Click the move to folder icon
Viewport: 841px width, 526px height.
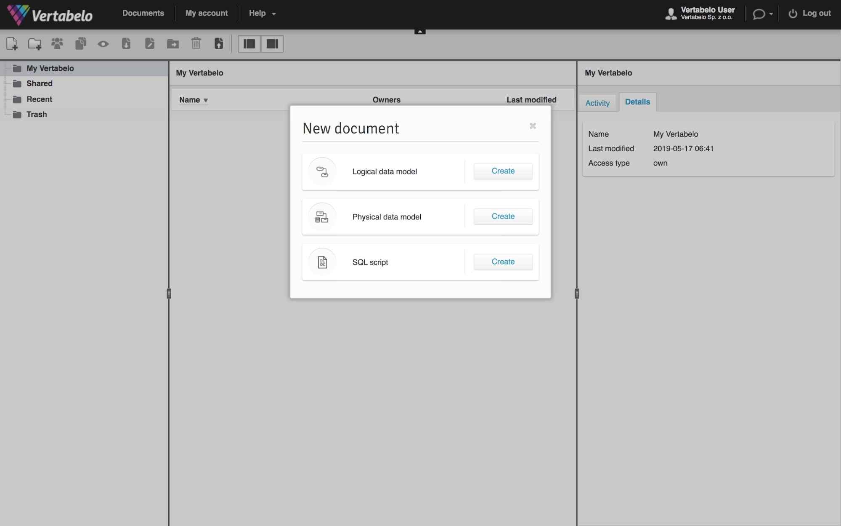coord(173,44)
